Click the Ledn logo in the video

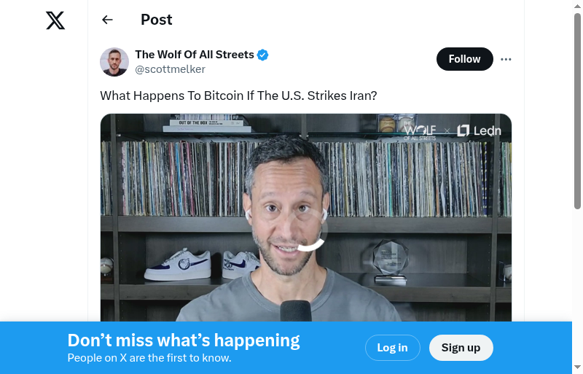[x=479, y=130]
